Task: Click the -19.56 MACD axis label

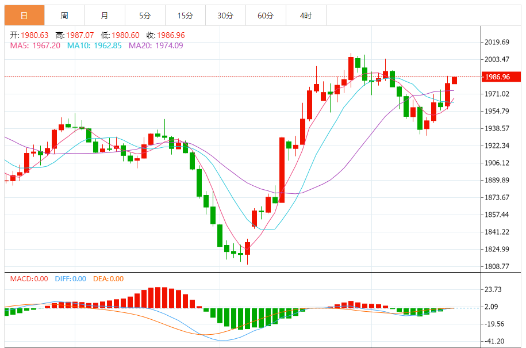Action: pos(494,324)
